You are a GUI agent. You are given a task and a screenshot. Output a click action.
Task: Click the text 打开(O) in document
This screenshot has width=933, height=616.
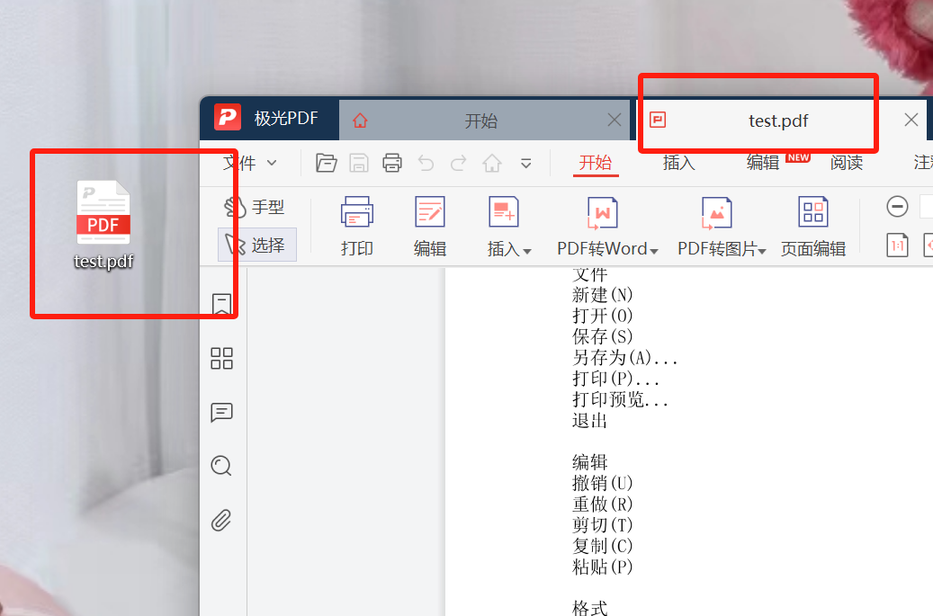602,316
